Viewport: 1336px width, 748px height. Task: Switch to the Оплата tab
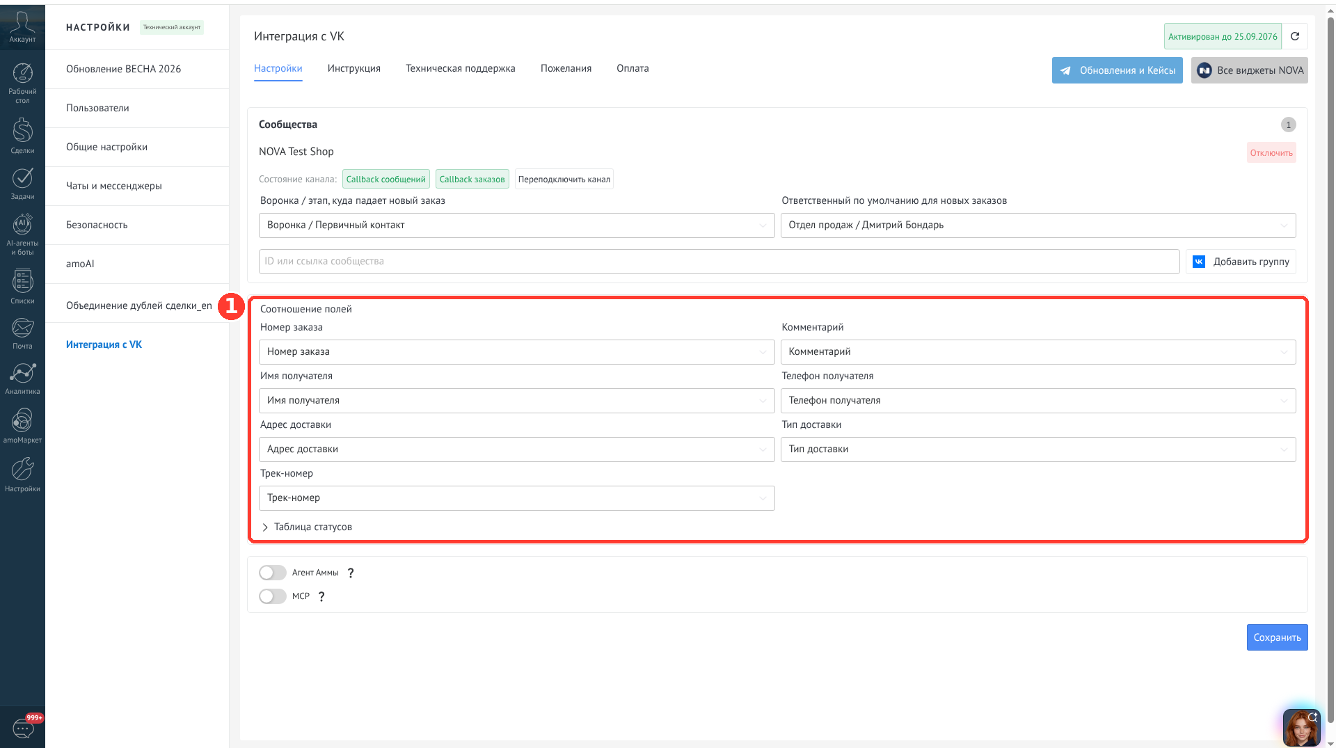[x=633, y=68]
